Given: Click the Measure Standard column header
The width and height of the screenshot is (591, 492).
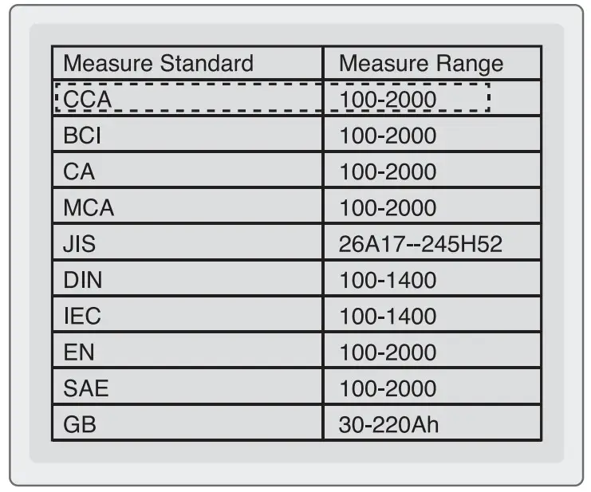Looking at the screenshot, I should tap(158, 63).
